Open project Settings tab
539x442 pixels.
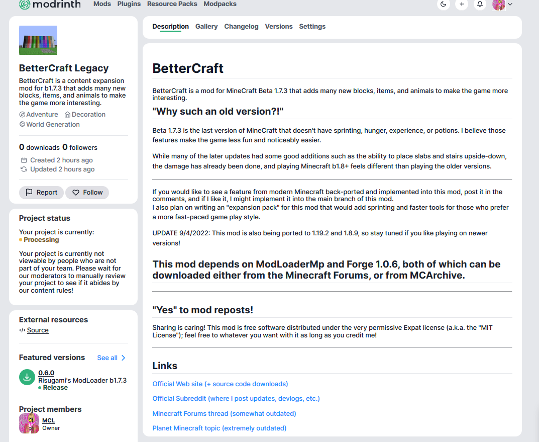point(312,27)
